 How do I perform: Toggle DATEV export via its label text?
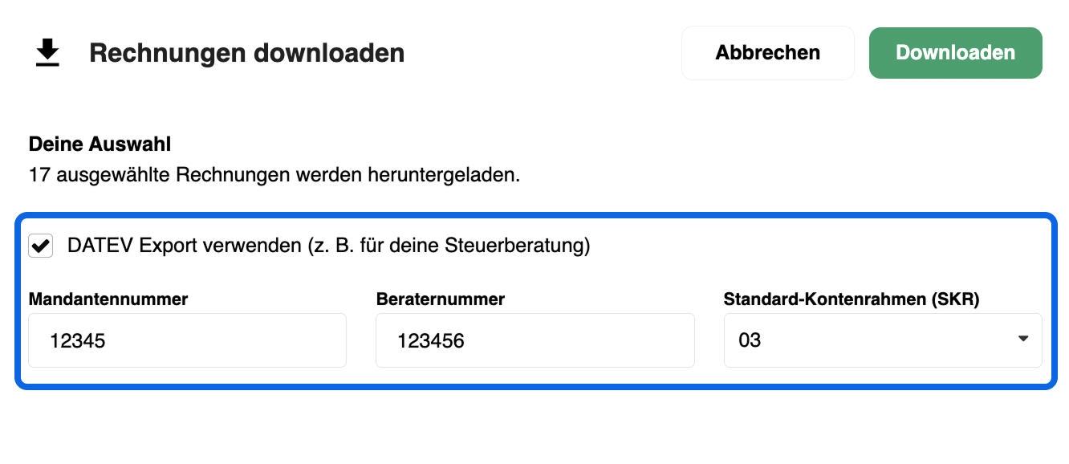329,246
